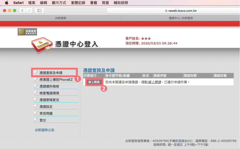
Task: Open the 檔案 menu
Action: pyautogui.click(x=32, y=3)
